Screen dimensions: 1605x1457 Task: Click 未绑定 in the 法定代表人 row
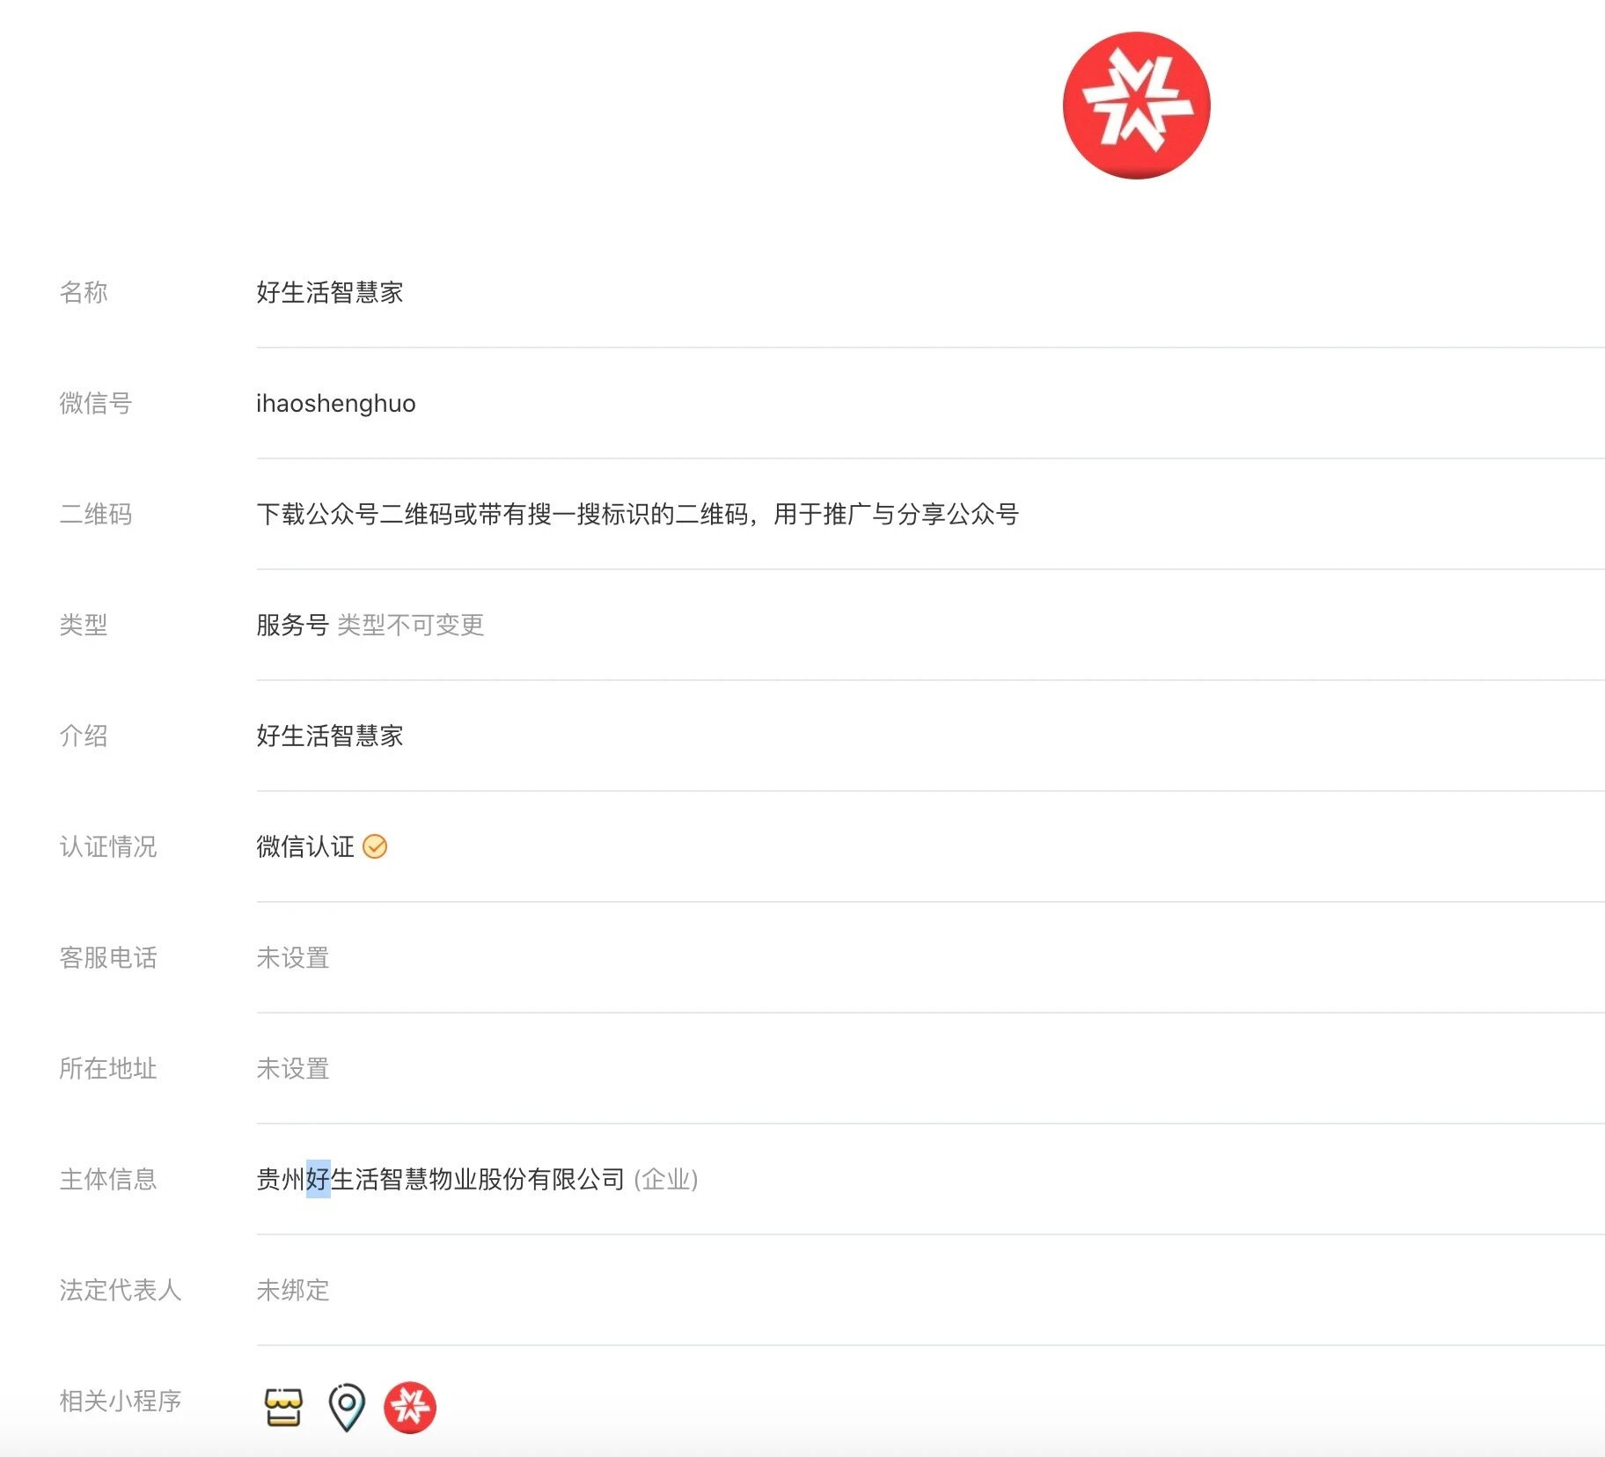pyautogui.click(x=293, y=1290)
